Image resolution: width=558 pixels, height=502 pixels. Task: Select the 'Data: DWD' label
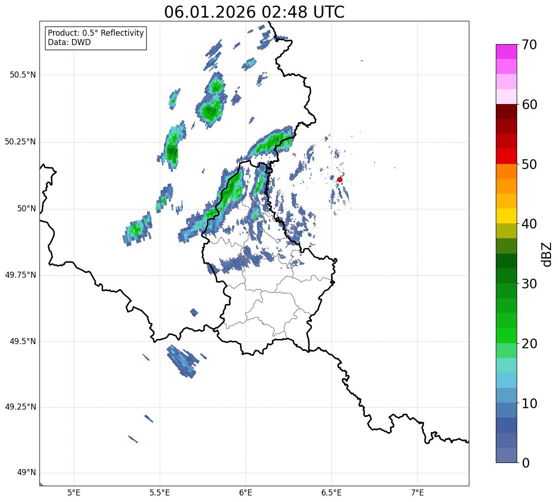click(69, 42)
